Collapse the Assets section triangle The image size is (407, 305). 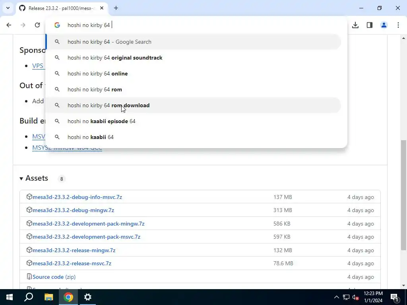click(21, 178)
